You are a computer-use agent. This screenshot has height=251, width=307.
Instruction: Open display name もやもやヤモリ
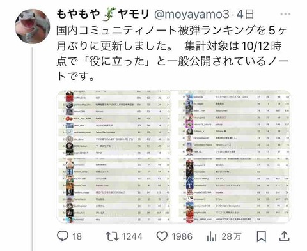pos(103,15)
